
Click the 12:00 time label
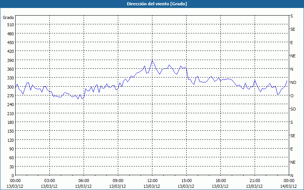coord(152,181)
